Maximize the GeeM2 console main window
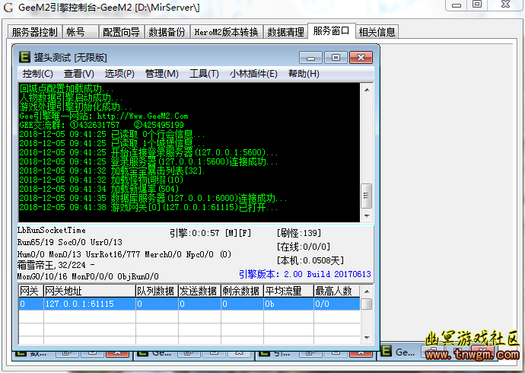The width and height of the screenshot is (525, 373). click(477, 4)
